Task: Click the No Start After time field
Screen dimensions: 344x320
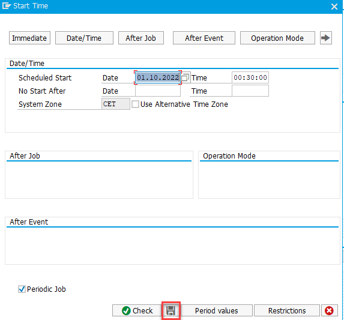Action: [250, 91]
